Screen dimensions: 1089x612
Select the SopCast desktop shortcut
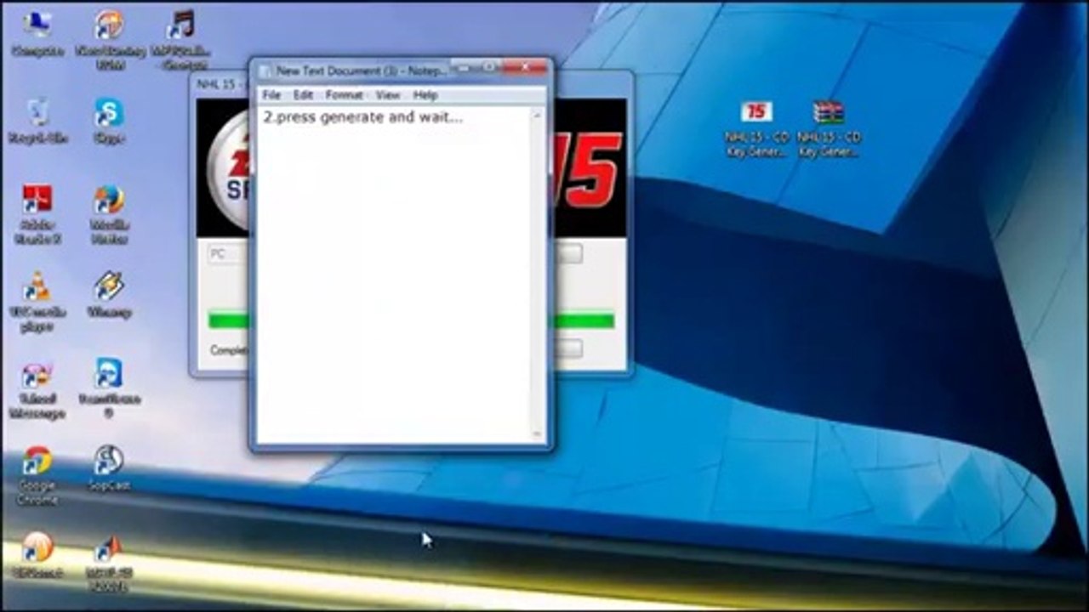[x=109, y=467]
